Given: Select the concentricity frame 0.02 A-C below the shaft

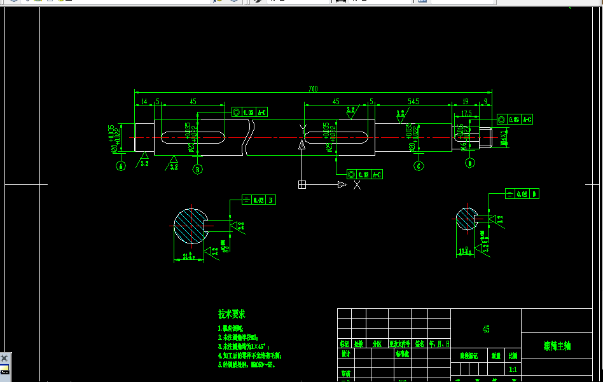Looking at the screenshot, I should click(x=364, y=175).
